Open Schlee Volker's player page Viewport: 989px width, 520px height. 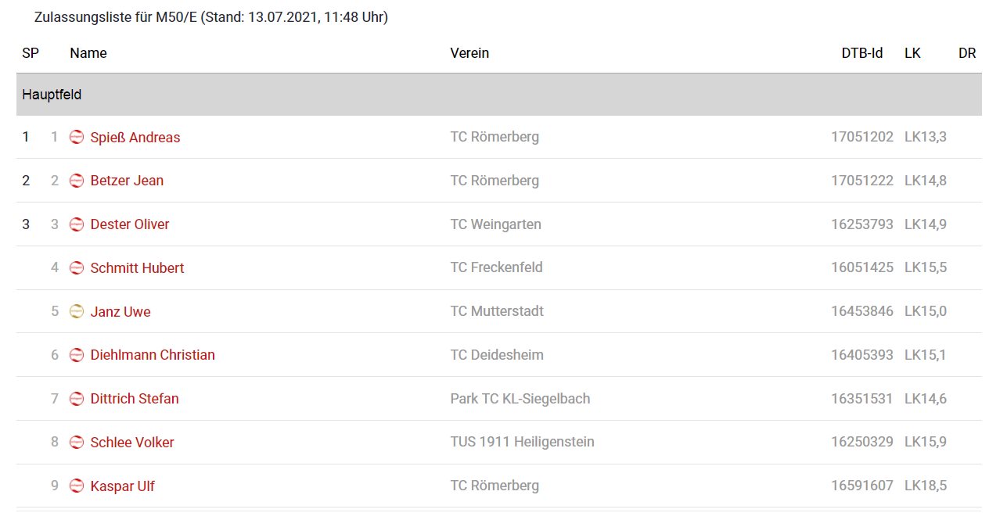[132, 443]
